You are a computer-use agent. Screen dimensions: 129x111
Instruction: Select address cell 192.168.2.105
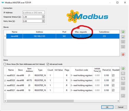[39, 36]
